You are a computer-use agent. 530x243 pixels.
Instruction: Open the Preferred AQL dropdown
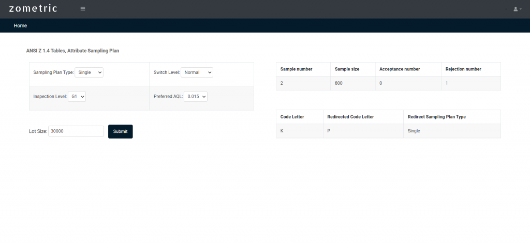[x=196, y=96]
